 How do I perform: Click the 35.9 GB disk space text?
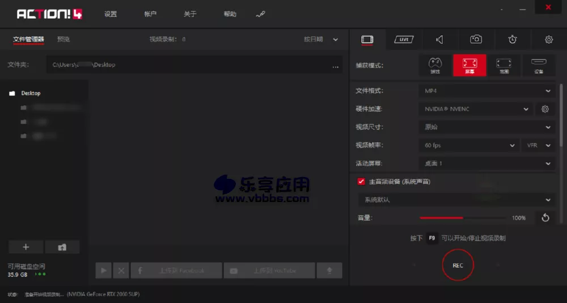pos(18,275)
